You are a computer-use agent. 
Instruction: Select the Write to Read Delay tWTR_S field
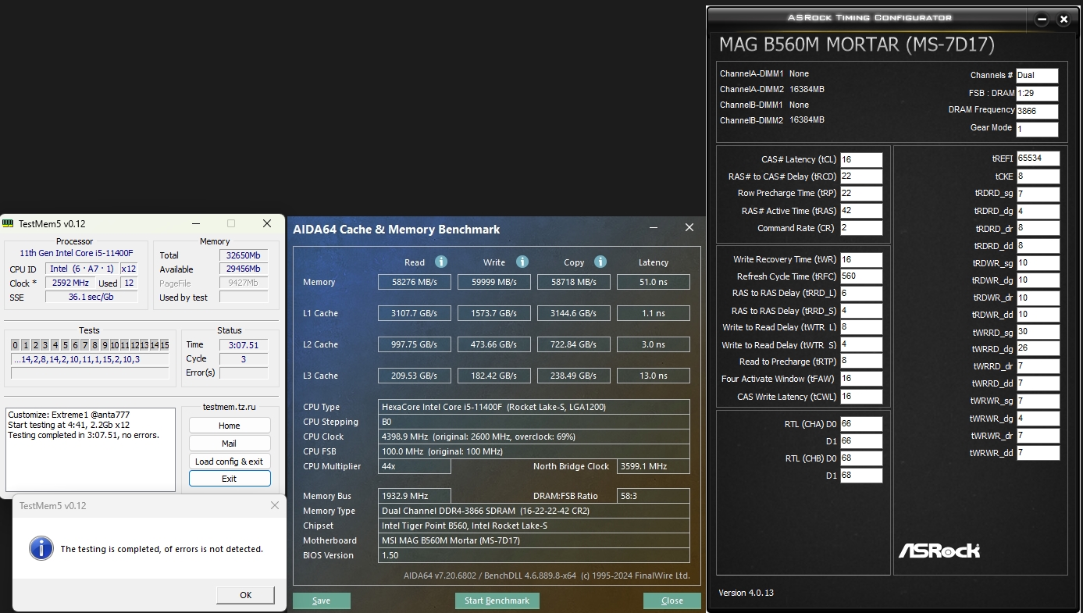pyautogui.click(x=861, y=344)
